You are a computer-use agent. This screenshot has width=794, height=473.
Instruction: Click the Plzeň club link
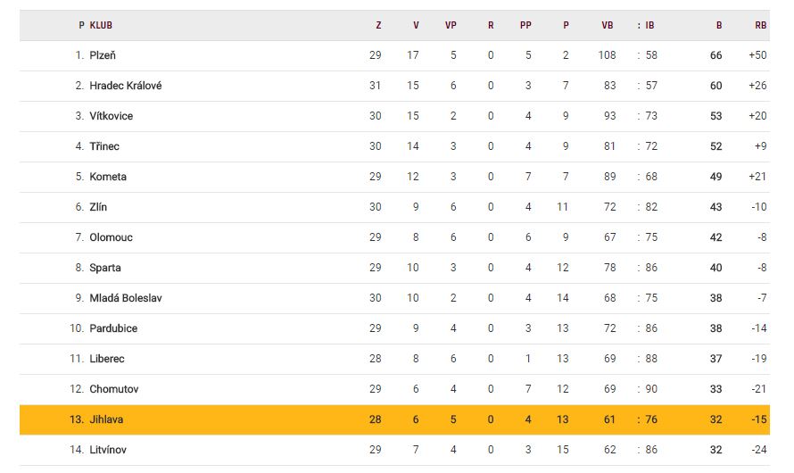(103, 55)
